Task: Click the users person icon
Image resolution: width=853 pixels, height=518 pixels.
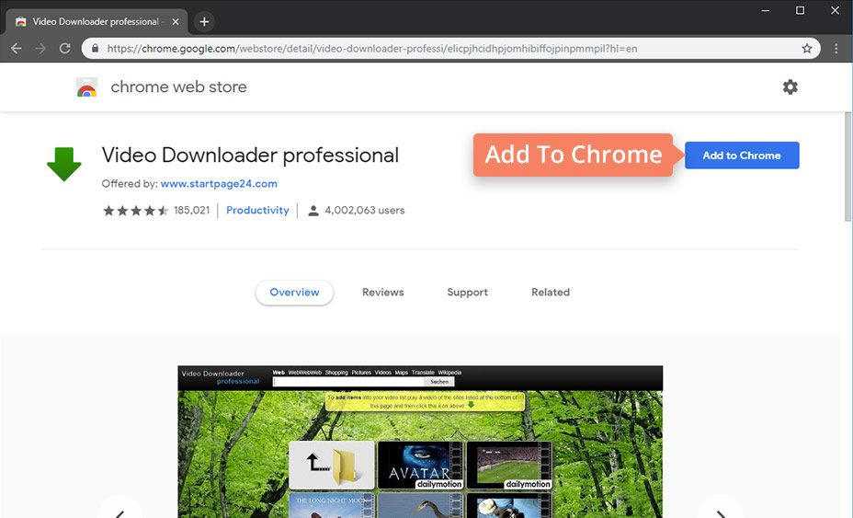Action: point(313,211)
